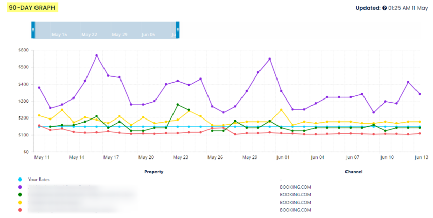The width and height of the screenshot is (433, 218).
Task: Toggle the purple legend dot series
Action: [20, 188]
